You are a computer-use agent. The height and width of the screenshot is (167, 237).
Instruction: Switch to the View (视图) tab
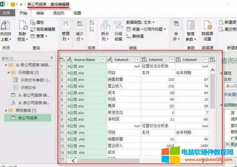pyautogui.click(x=77, y=13)
